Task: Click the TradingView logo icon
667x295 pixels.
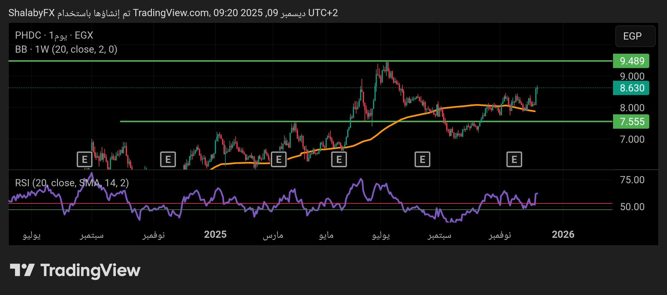Action: coord(22,270)
